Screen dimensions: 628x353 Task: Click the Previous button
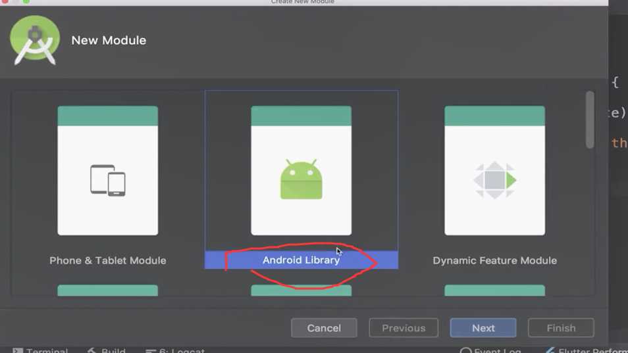404,328
